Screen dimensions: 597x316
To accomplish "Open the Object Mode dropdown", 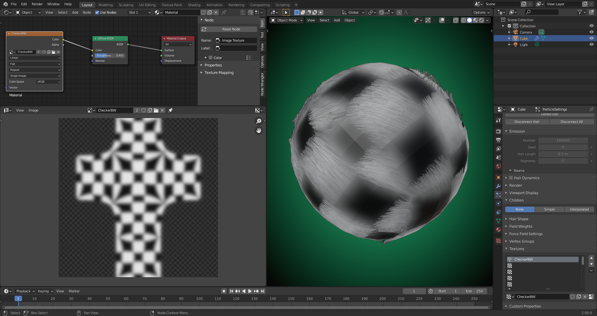I will (287, 20).
